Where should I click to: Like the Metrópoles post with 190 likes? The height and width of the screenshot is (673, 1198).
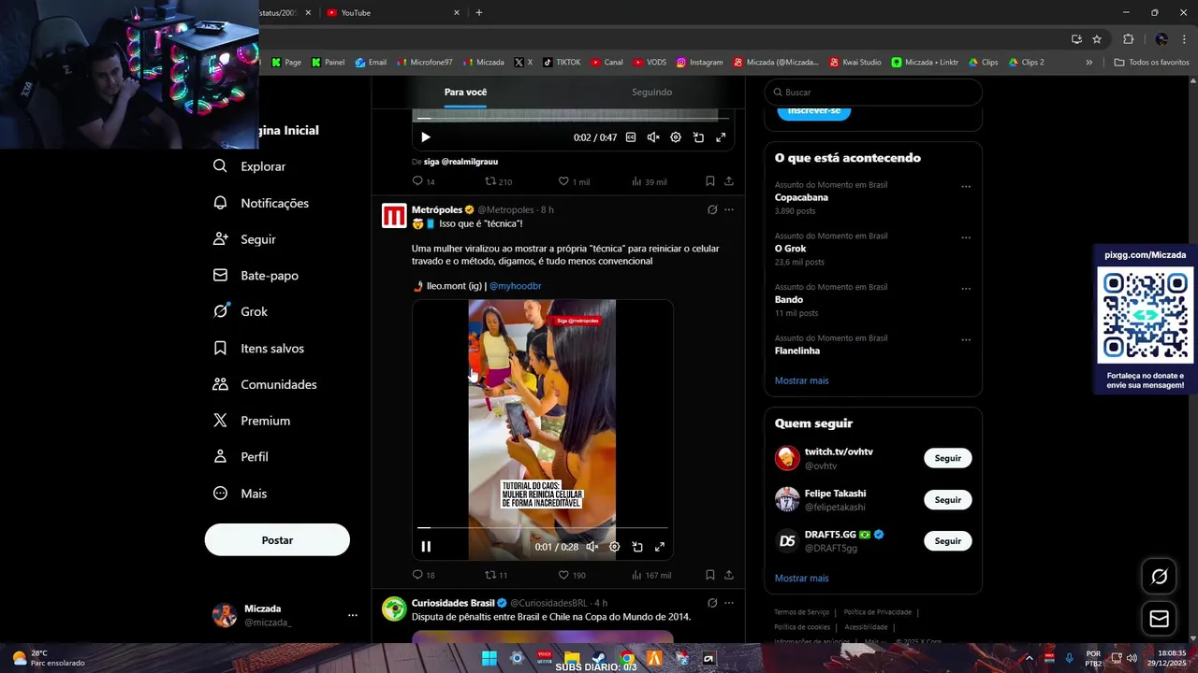click(572, 575)
